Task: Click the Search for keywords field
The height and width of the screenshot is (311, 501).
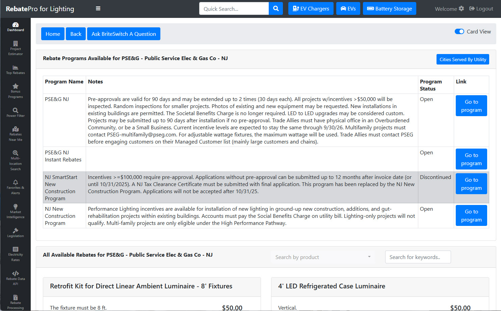Action: (x=418, y=257)
